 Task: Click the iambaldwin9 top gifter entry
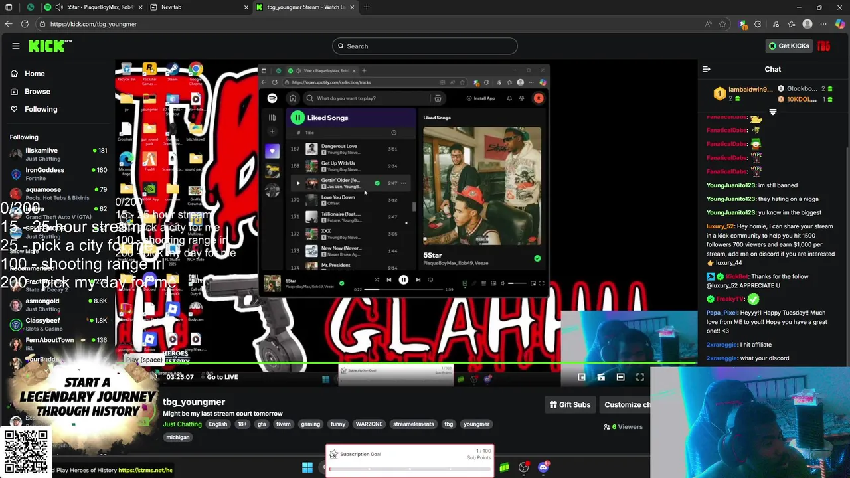click(744, 94)
